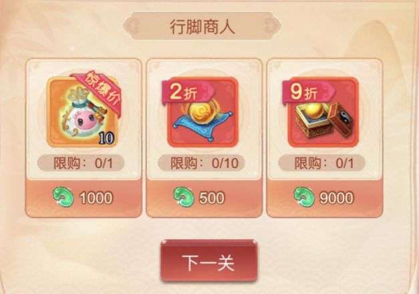Click the 9000 price text

point(337,198)
